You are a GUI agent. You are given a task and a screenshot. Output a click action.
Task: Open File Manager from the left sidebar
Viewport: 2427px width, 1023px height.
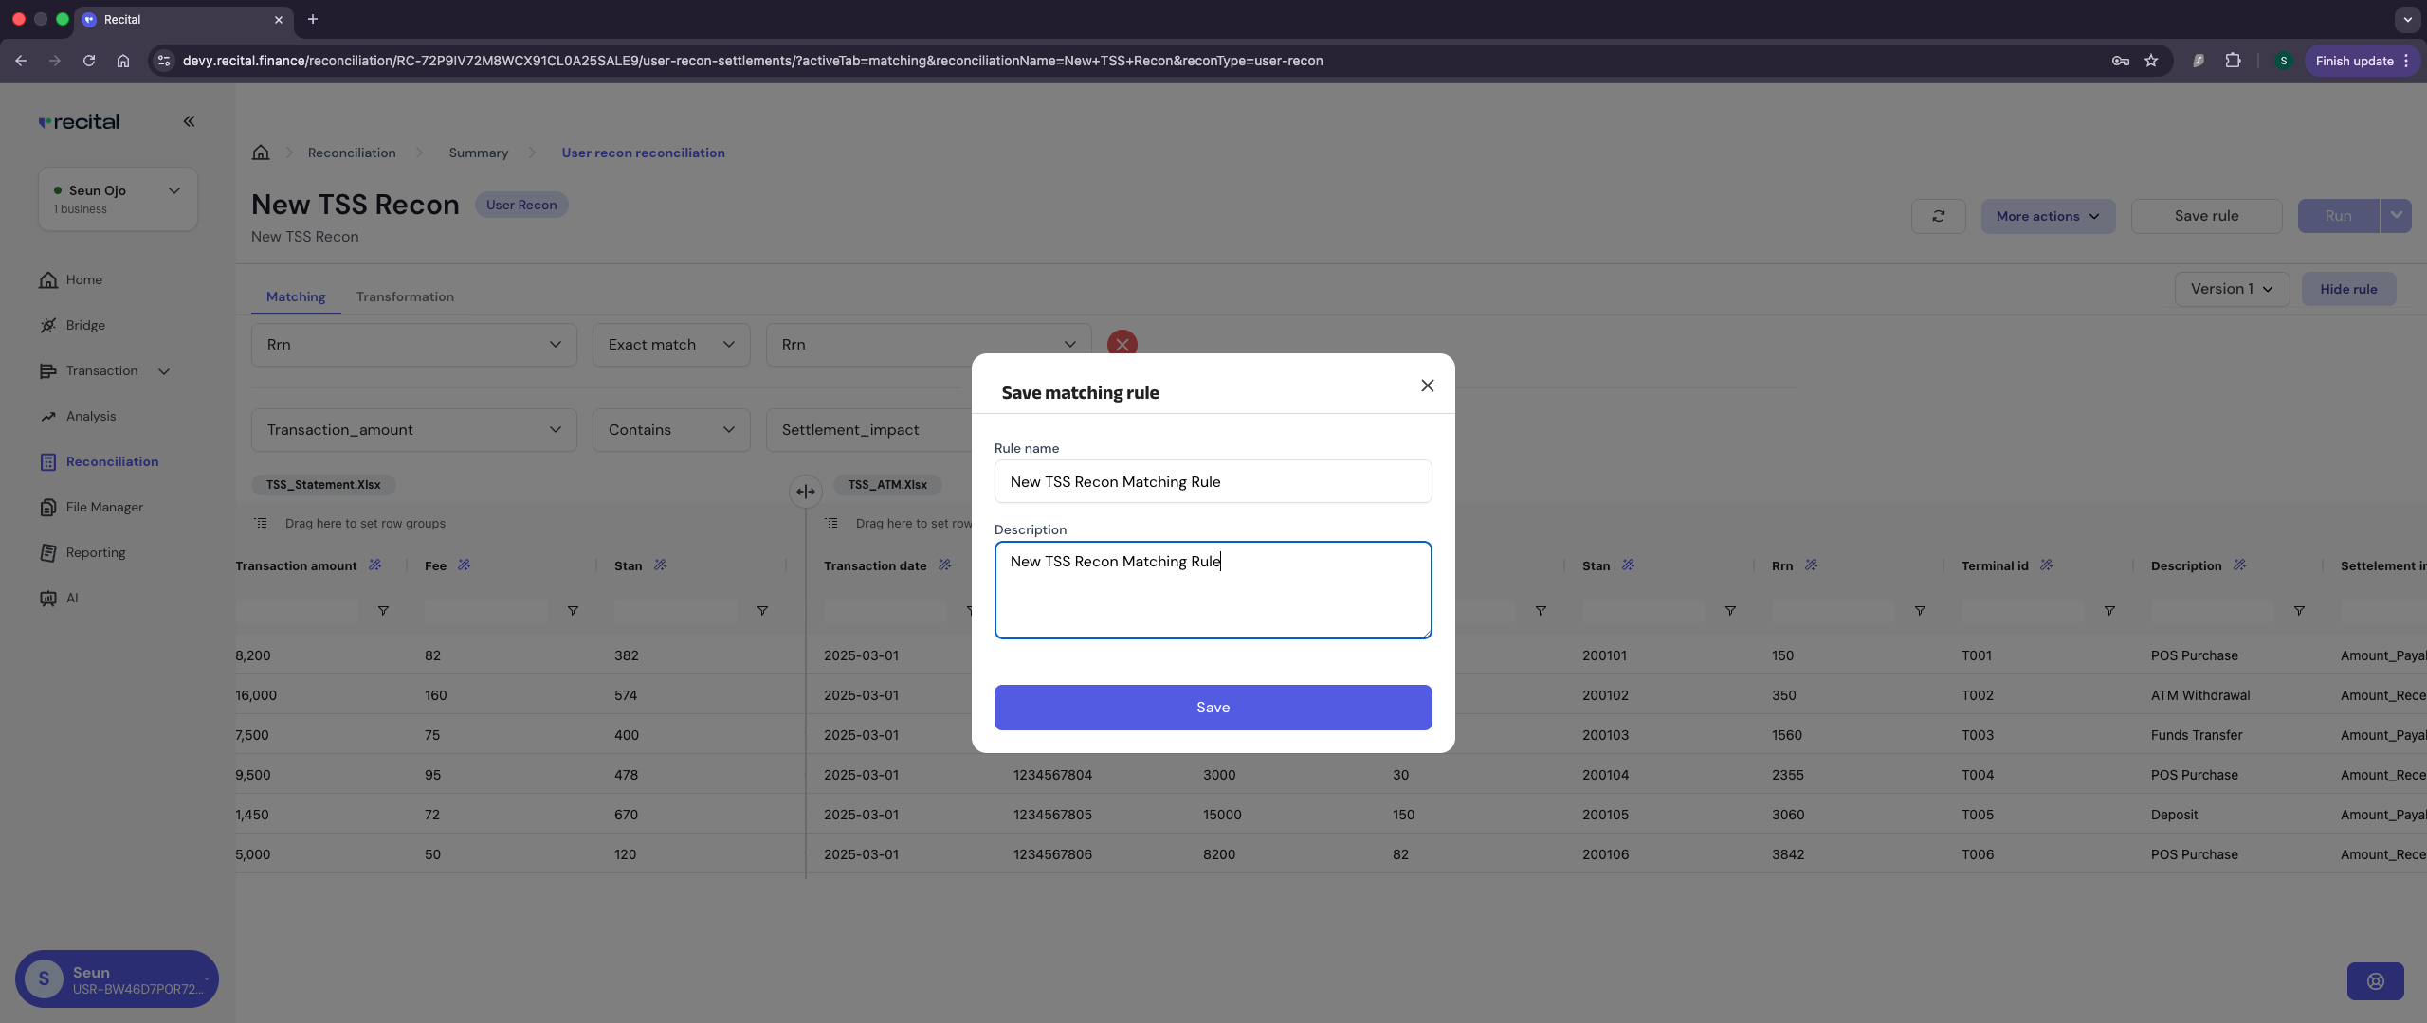49,507
